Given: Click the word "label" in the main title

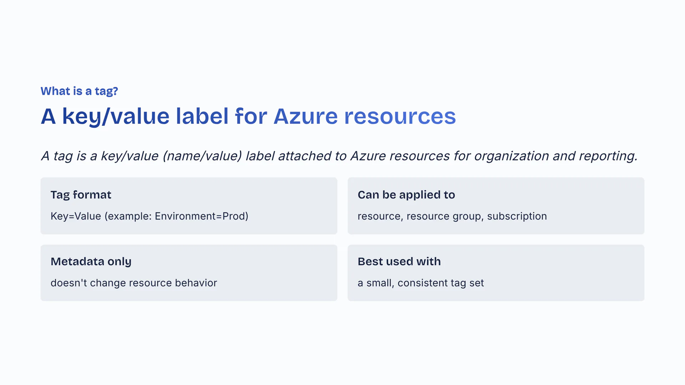Looking at the screenshot, I should click(x=202, y=116).
